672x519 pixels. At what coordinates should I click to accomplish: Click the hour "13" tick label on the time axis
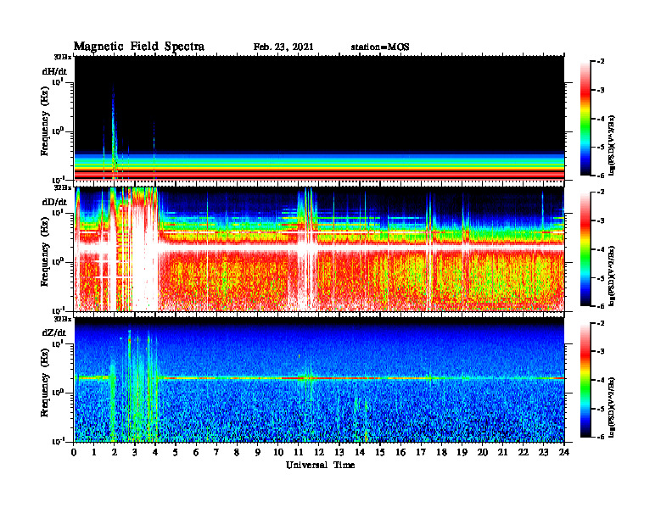339,452
